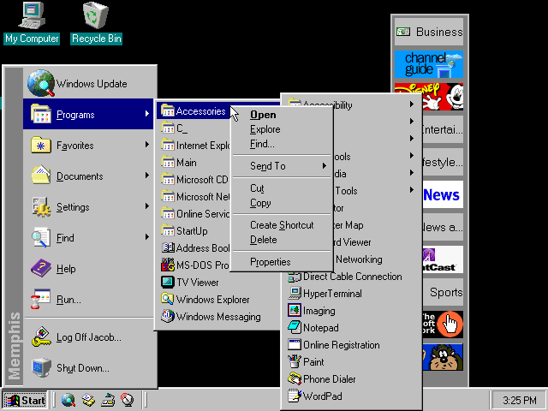
Task: Expand the Settings submenu arrow
Action: click(x=147, y=205)
